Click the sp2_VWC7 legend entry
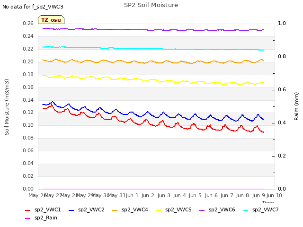Screen dimensions: 303x227 pos(261,210)
